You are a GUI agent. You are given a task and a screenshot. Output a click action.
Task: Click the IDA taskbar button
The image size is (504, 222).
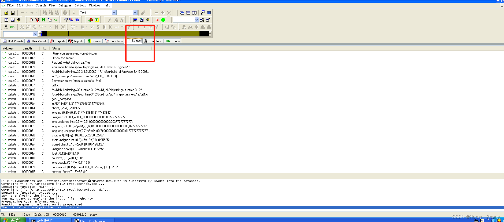93,220
